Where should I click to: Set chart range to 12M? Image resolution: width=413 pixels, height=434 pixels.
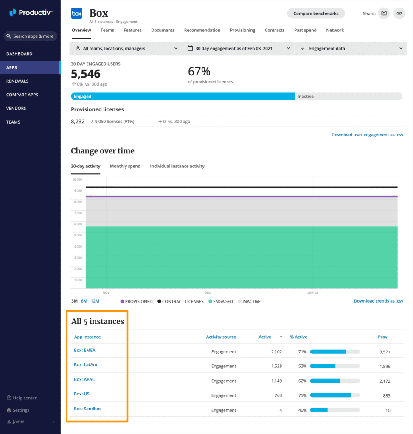[95, 301]
